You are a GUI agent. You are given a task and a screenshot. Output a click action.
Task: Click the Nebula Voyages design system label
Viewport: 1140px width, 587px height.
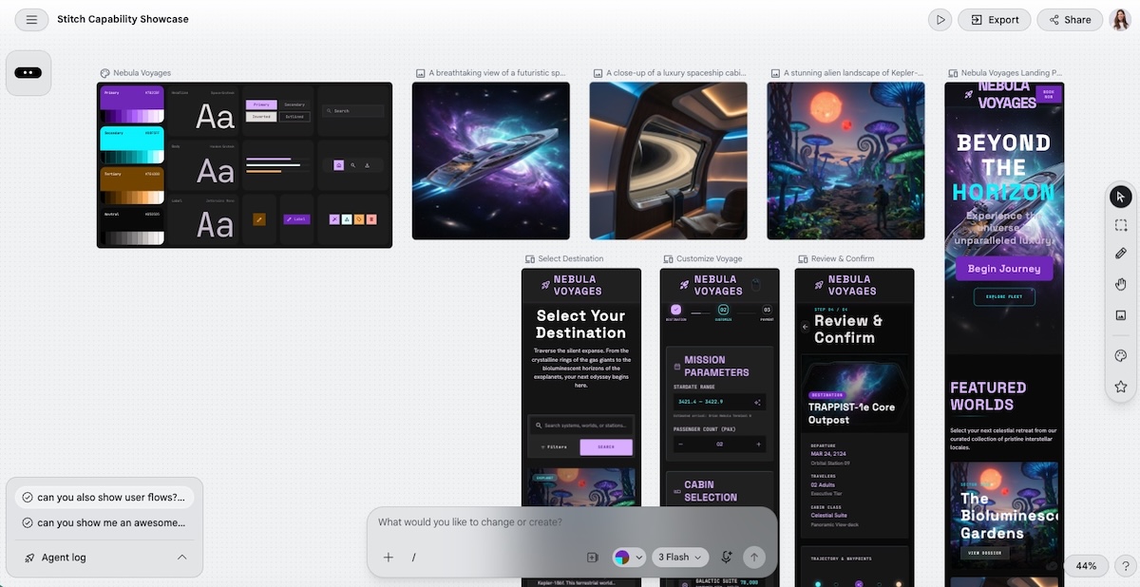tap(142, 73)
